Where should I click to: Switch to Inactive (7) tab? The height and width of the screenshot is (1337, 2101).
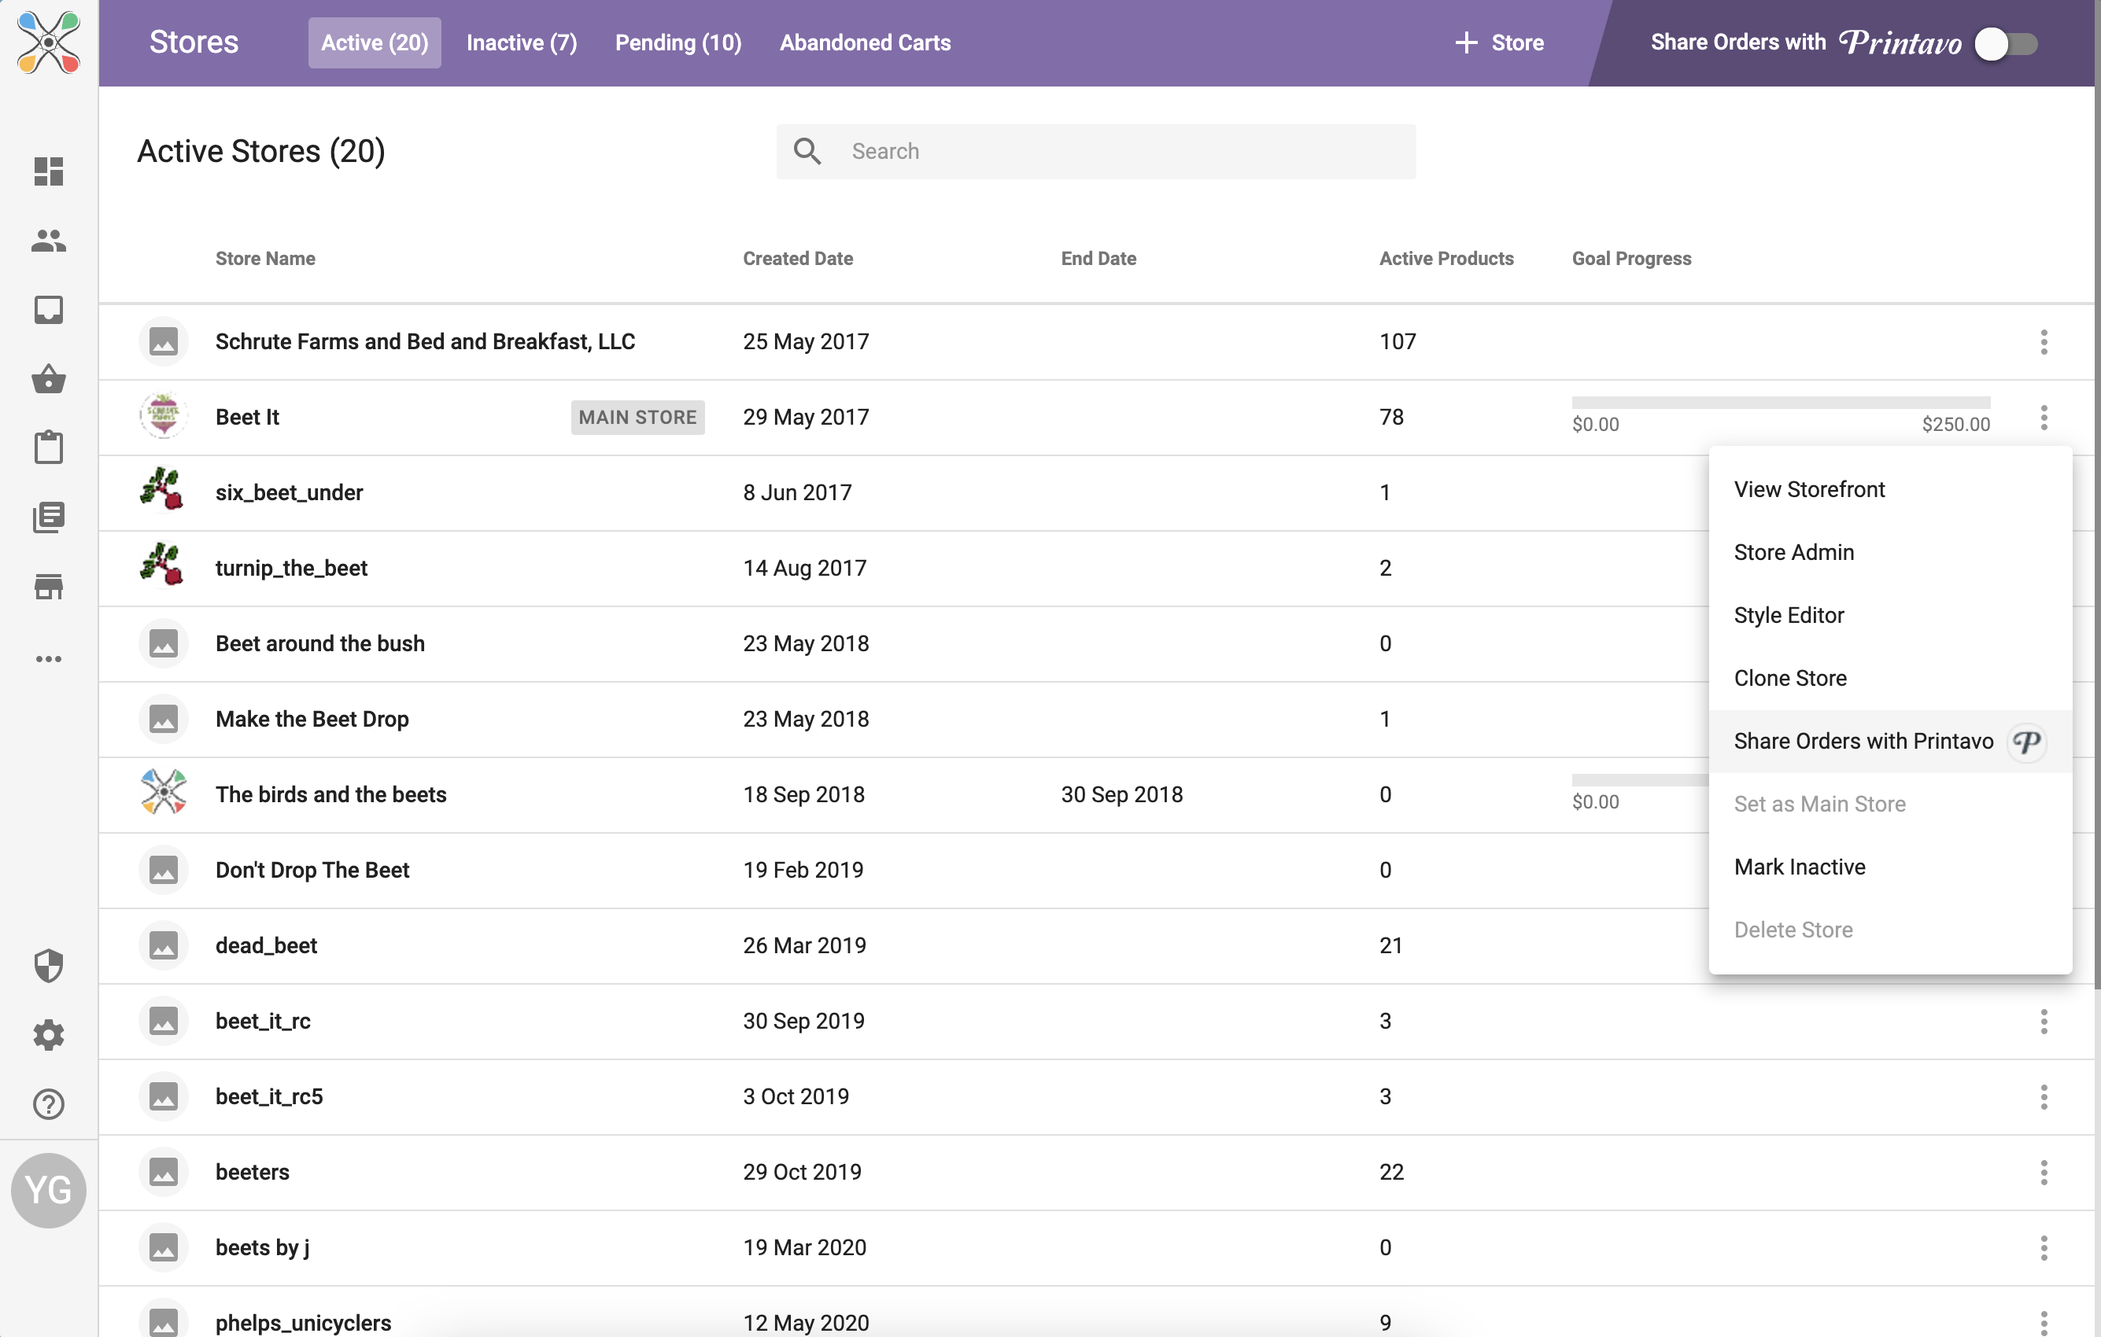click(x=521, y=42)
